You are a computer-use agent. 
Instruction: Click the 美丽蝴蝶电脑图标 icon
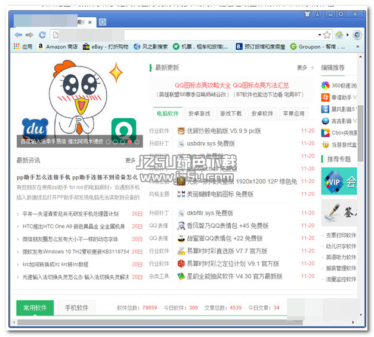click(x=181, y=194)
